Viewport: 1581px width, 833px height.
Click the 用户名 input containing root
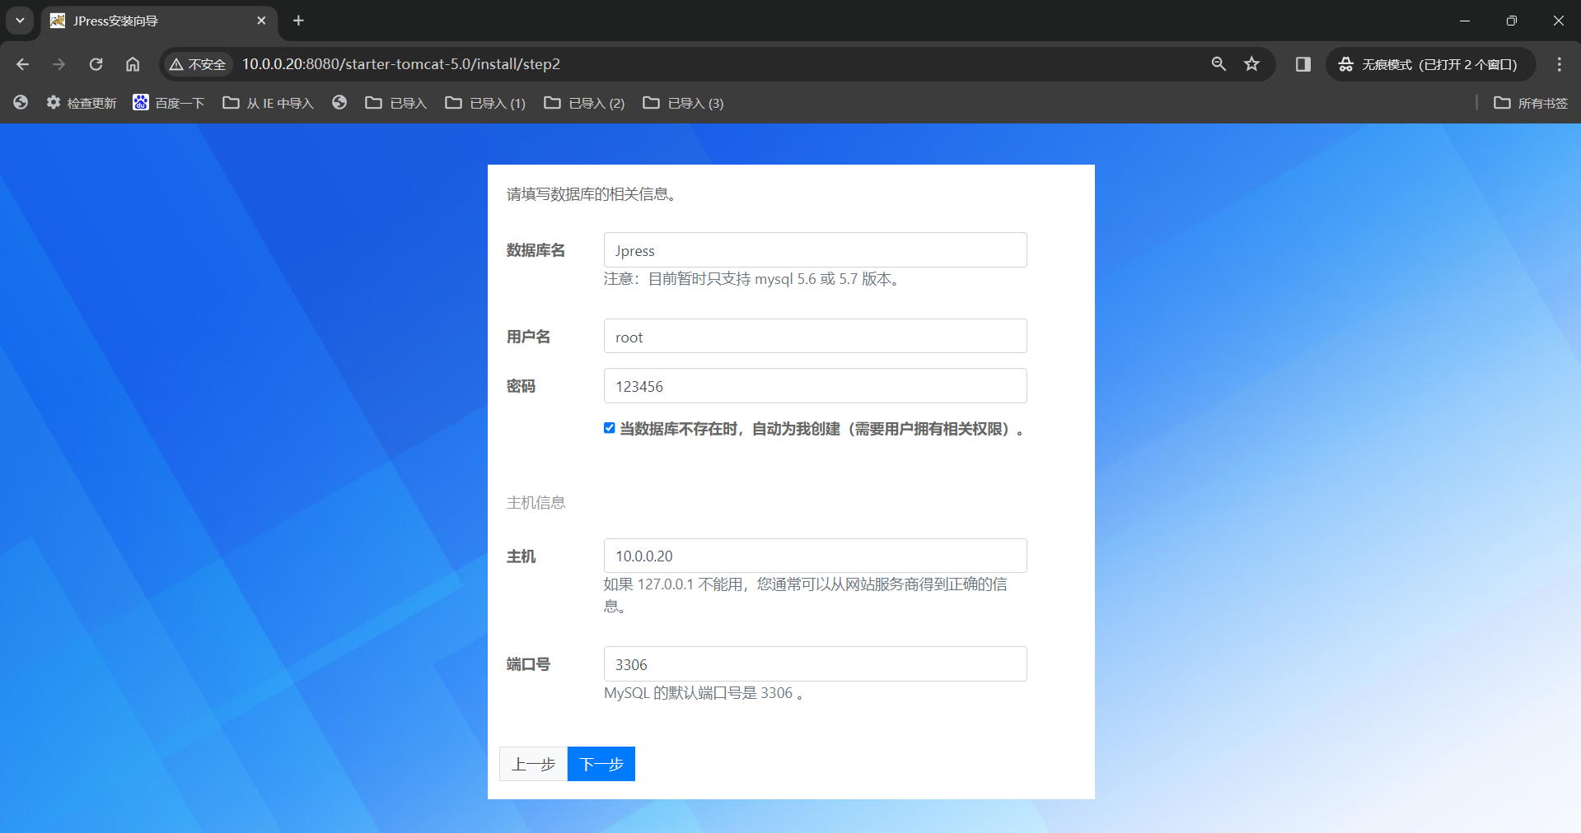815,337
